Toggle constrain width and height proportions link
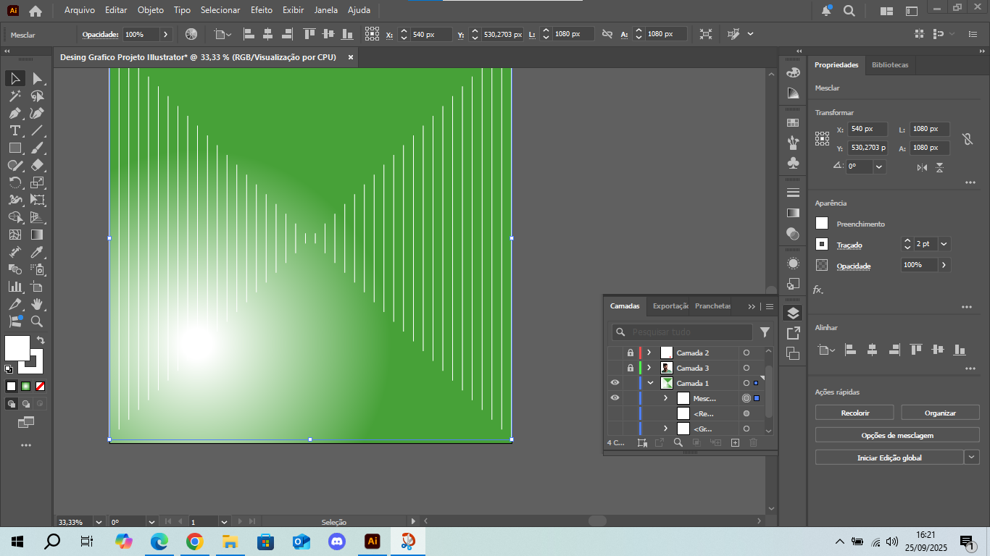The height and width of the screenshot is (556, 990). [967, 139]
